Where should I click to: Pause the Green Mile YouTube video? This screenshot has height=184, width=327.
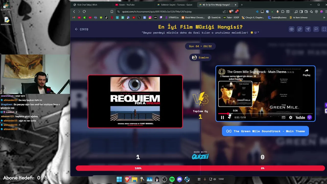(x=222, y=118)
